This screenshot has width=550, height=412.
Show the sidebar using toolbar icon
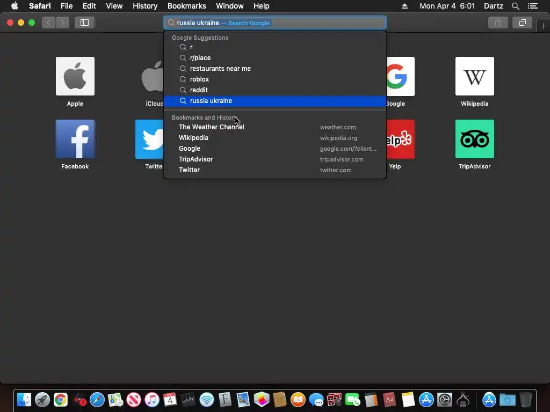[84, 23]
